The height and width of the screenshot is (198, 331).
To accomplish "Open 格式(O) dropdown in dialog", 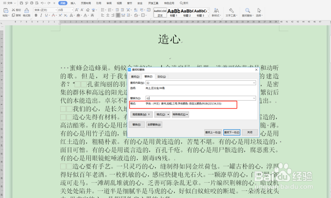I will pyautogui.click(x=162, y=115).
